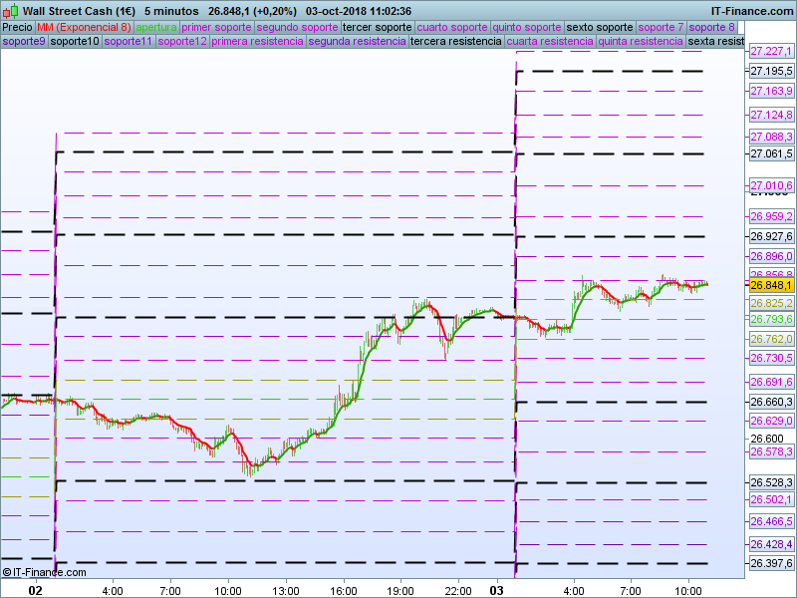Select the 'tercera resistencia' legend label
The image size is (797, 598).
pos(455,42)
